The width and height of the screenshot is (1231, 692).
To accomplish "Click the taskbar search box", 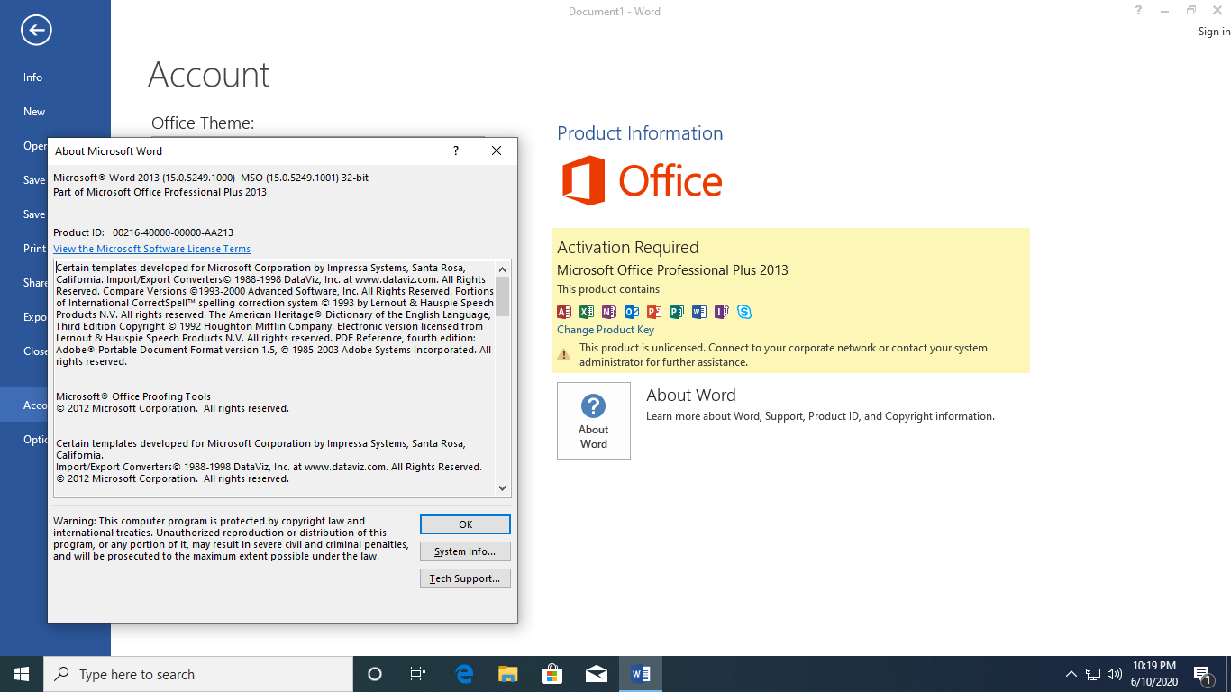I will click(198, 674).
